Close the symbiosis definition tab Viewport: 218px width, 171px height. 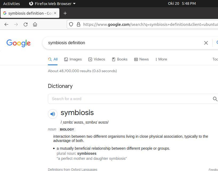(55, 13)
